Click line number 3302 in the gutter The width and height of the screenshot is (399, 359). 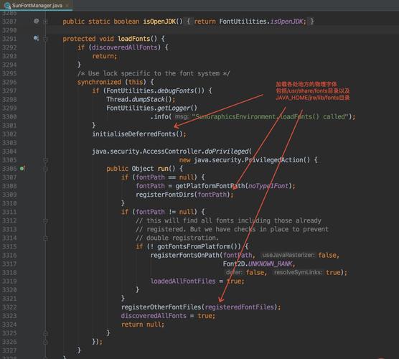9,134
